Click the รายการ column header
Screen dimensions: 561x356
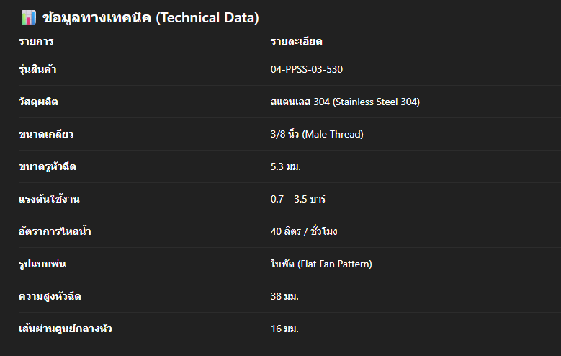pyautogui.click(x=36, y=42)
